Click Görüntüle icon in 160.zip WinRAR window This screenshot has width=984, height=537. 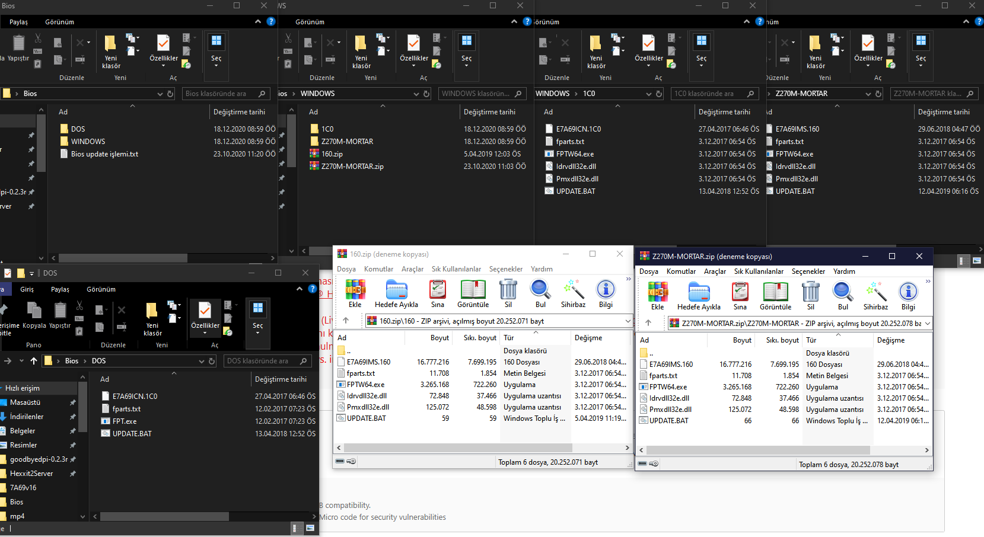(473, 293)
